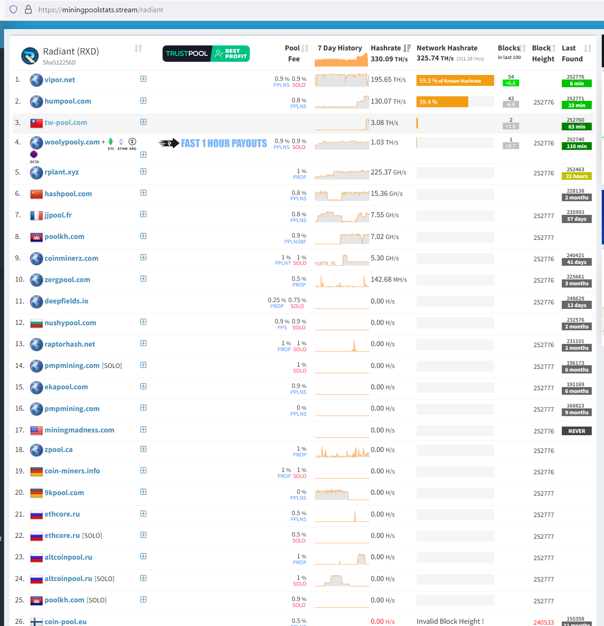Click the padlock site security icon

[28, 10]
